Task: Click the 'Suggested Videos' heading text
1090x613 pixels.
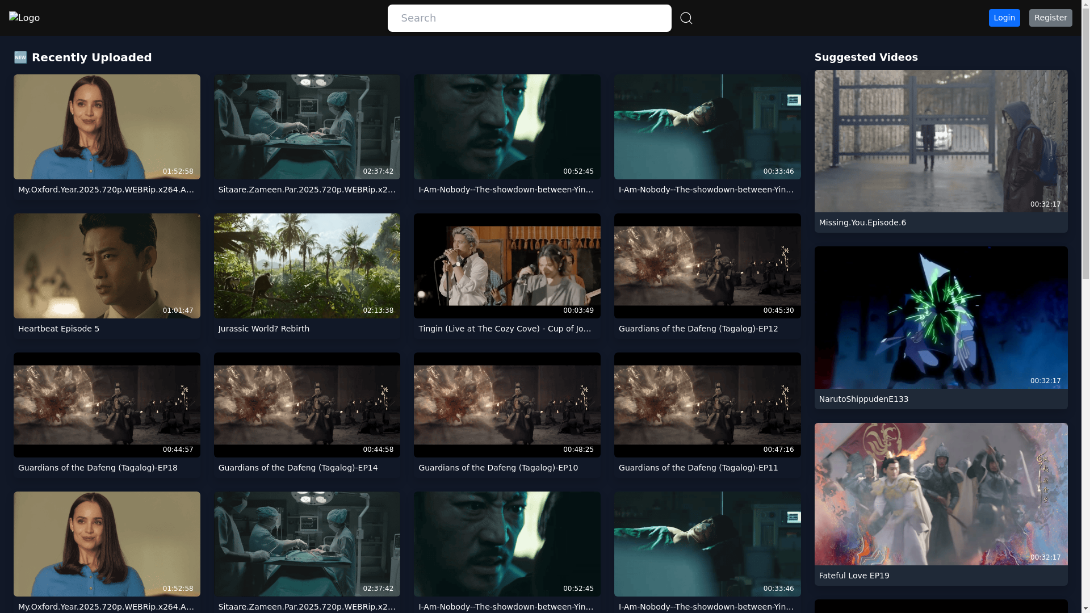Action: pos(866,57)
